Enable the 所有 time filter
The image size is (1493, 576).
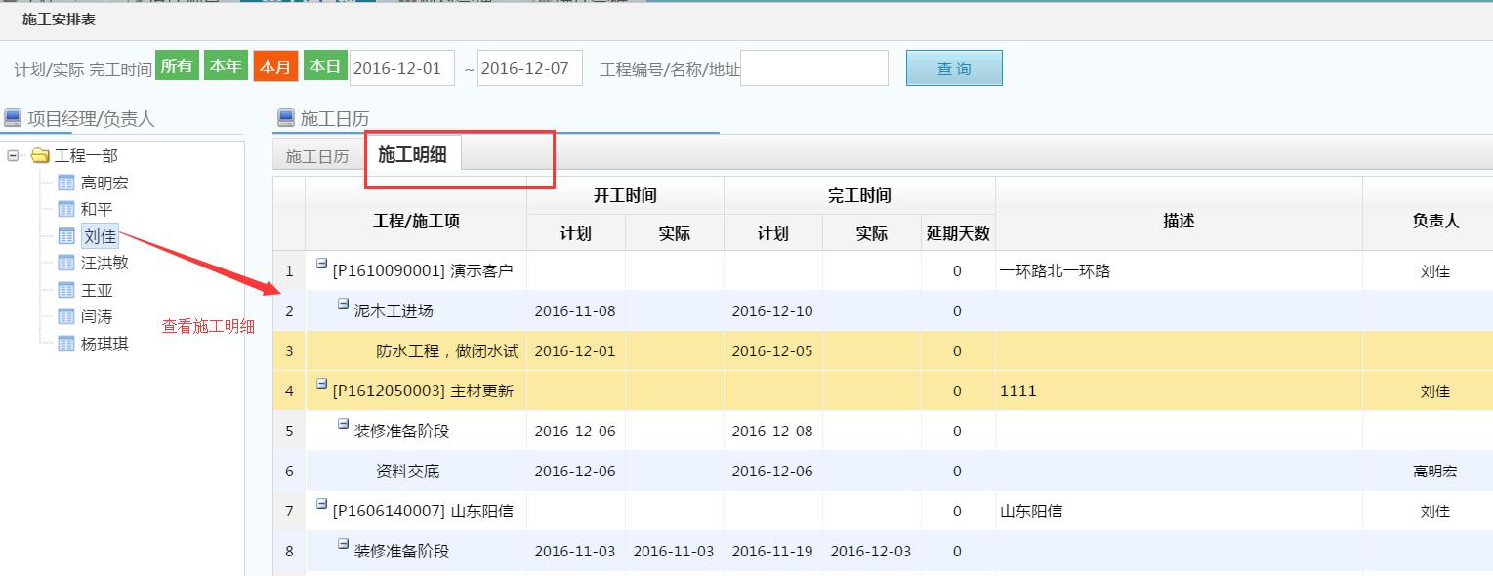177,66
